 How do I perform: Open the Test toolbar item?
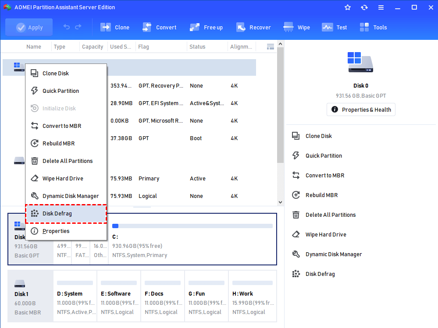tap(335, 27)
